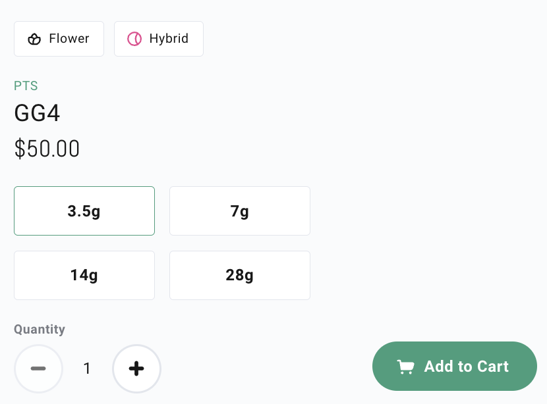This screenshot has width=547, height=404.
Task: Click the $50.00 price
Action: click(47, 149)
